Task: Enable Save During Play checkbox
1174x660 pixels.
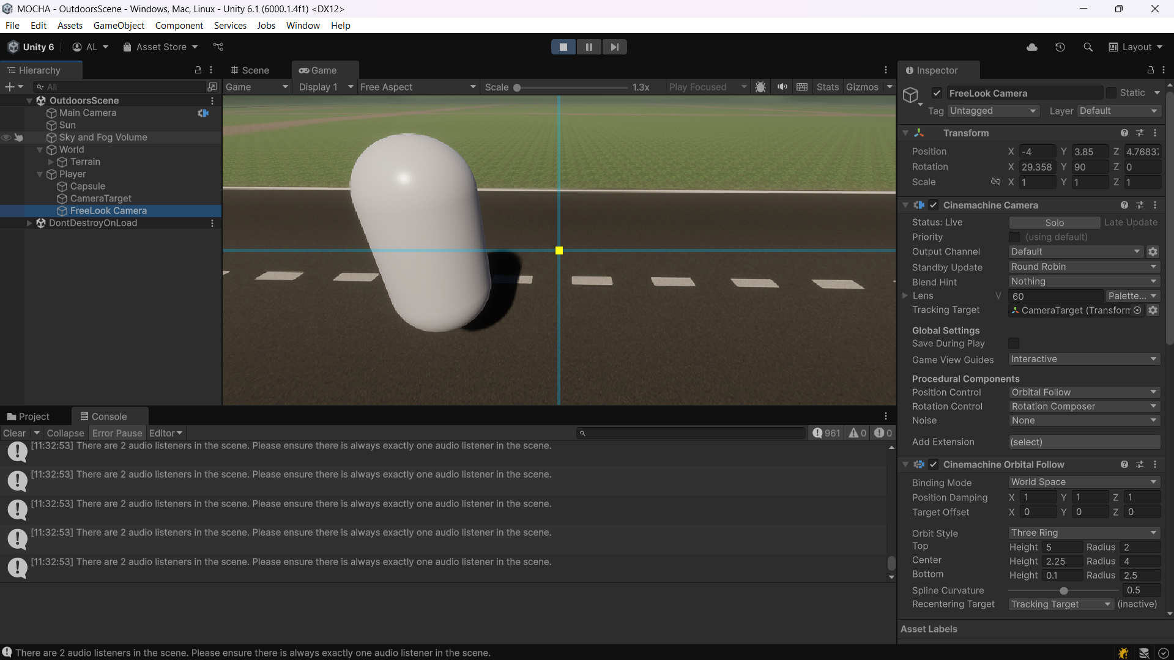Action: (1014, 343)
